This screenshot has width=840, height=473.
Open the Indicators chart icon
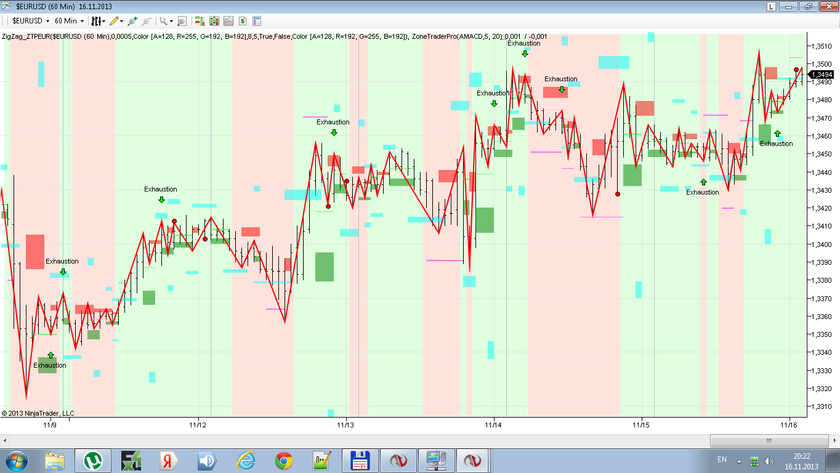click(x=228, y=21)
